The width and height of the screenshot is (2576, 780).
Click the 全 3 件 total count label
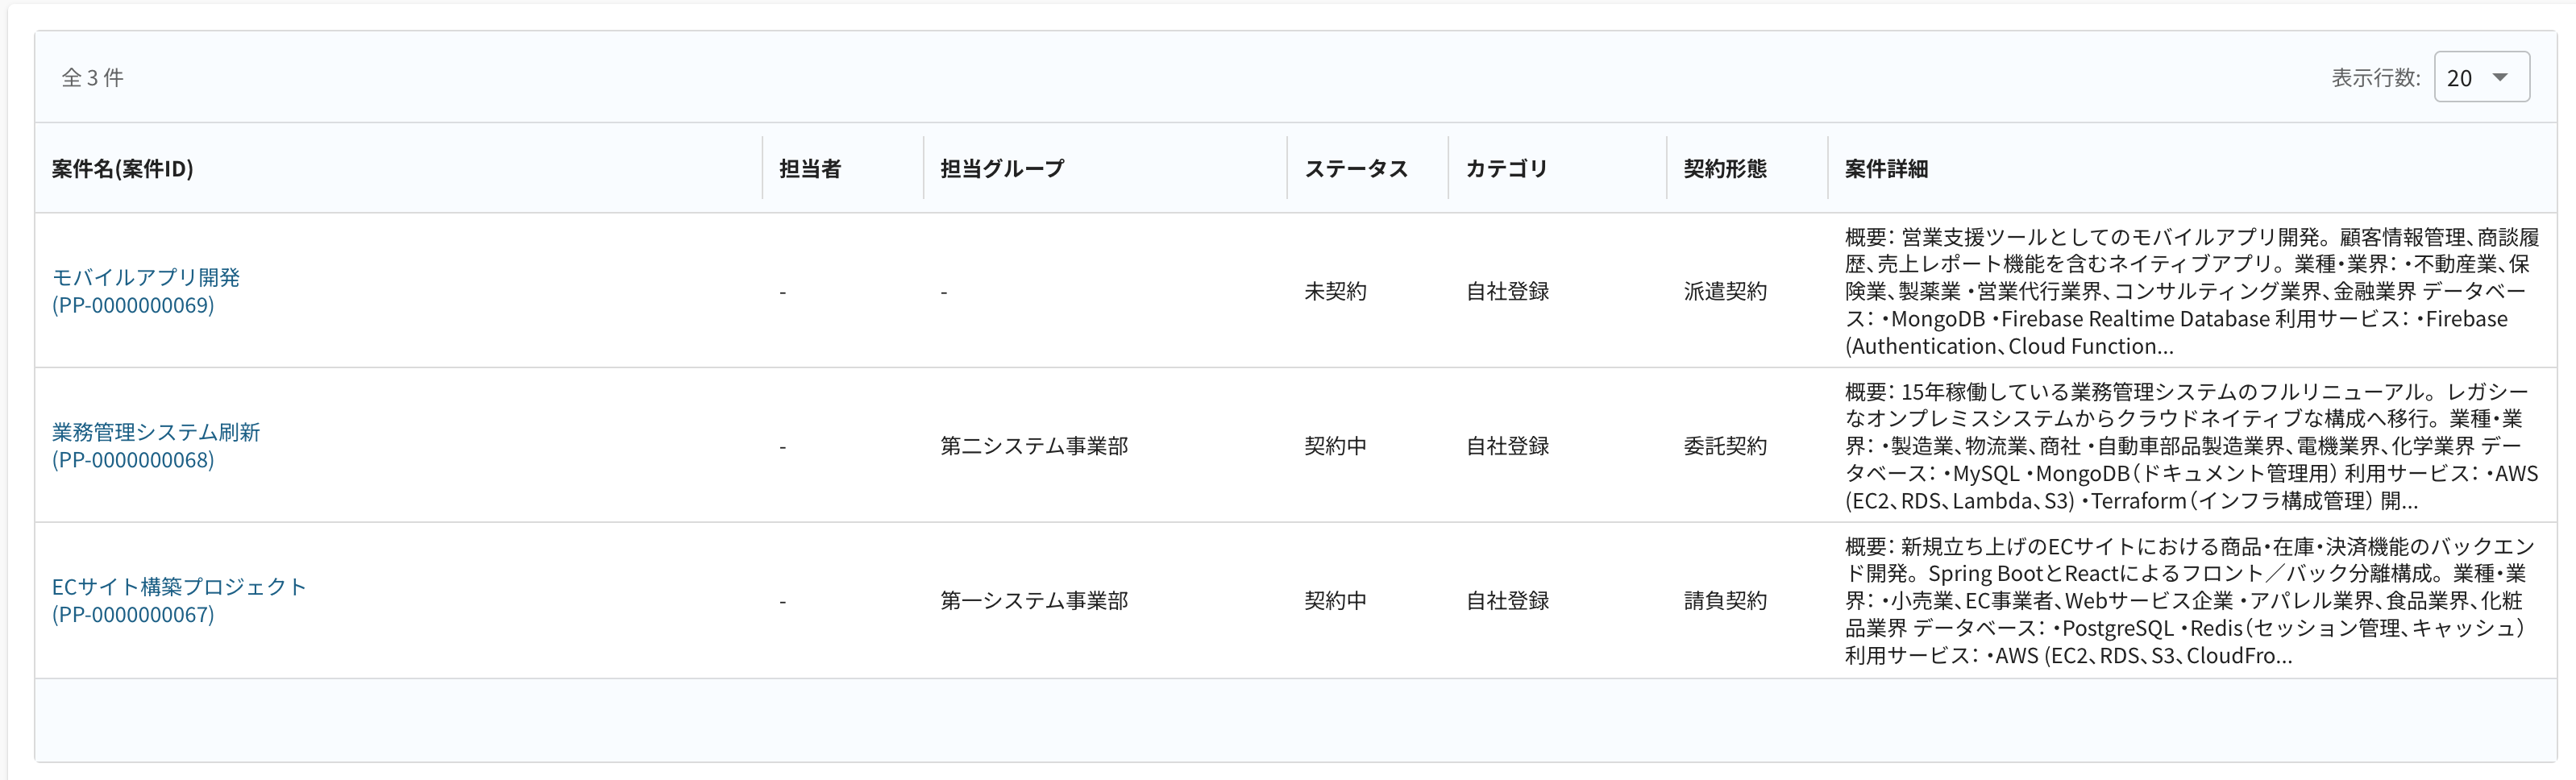coord(93,77)
